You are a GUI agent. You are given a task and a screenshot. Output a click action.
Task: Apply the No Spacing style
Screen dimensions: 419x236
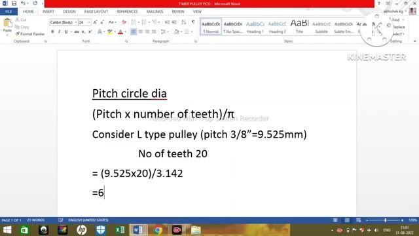point(233,27)
